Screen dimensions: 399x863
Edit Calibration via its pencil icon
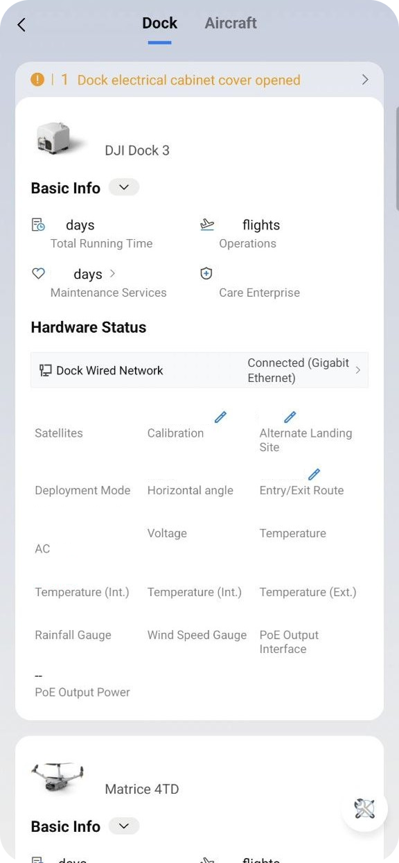pyautogui.click(x=220, y=417)
